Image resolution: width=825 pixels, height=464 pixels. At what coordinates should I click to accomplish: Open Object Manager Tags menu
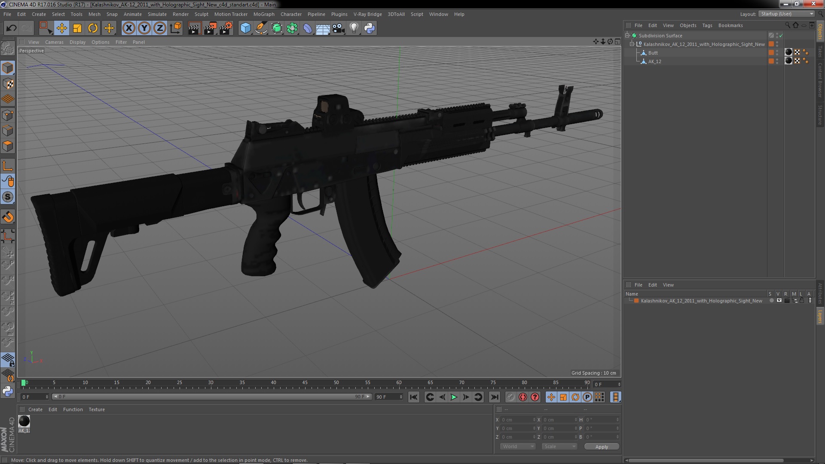[707, 25]
